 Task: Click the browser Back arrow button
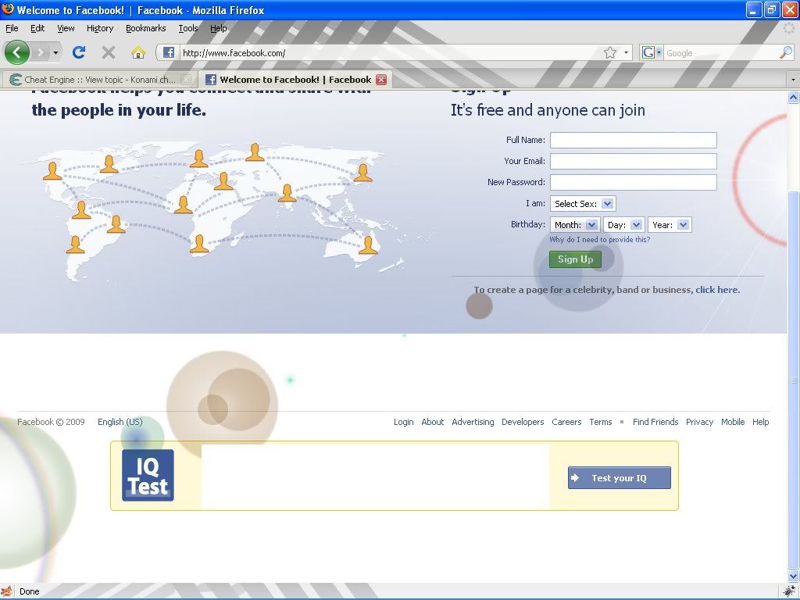tap(17, 52)
